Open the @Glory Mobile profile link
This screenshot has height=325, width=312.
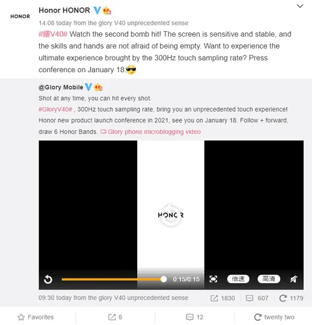[x=61, y=87]
